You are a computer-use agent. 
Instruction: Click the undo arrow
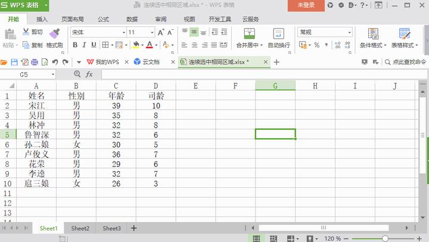click(x=55, y=63)
